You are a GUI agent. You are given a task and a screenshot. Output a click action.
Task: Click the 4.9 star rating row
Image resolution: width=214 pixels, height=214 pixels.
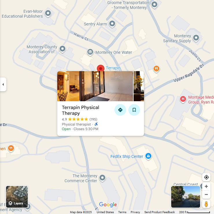click(x=80, y=119)
